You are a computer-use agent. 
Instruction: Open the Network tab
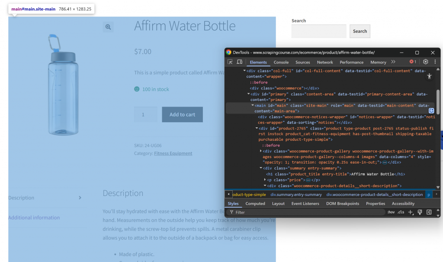tap(325, 62)
